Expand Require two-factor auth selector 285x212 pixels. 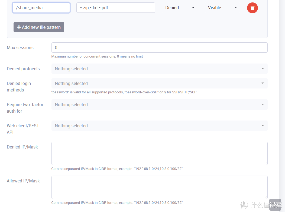(x=159, y=105)
